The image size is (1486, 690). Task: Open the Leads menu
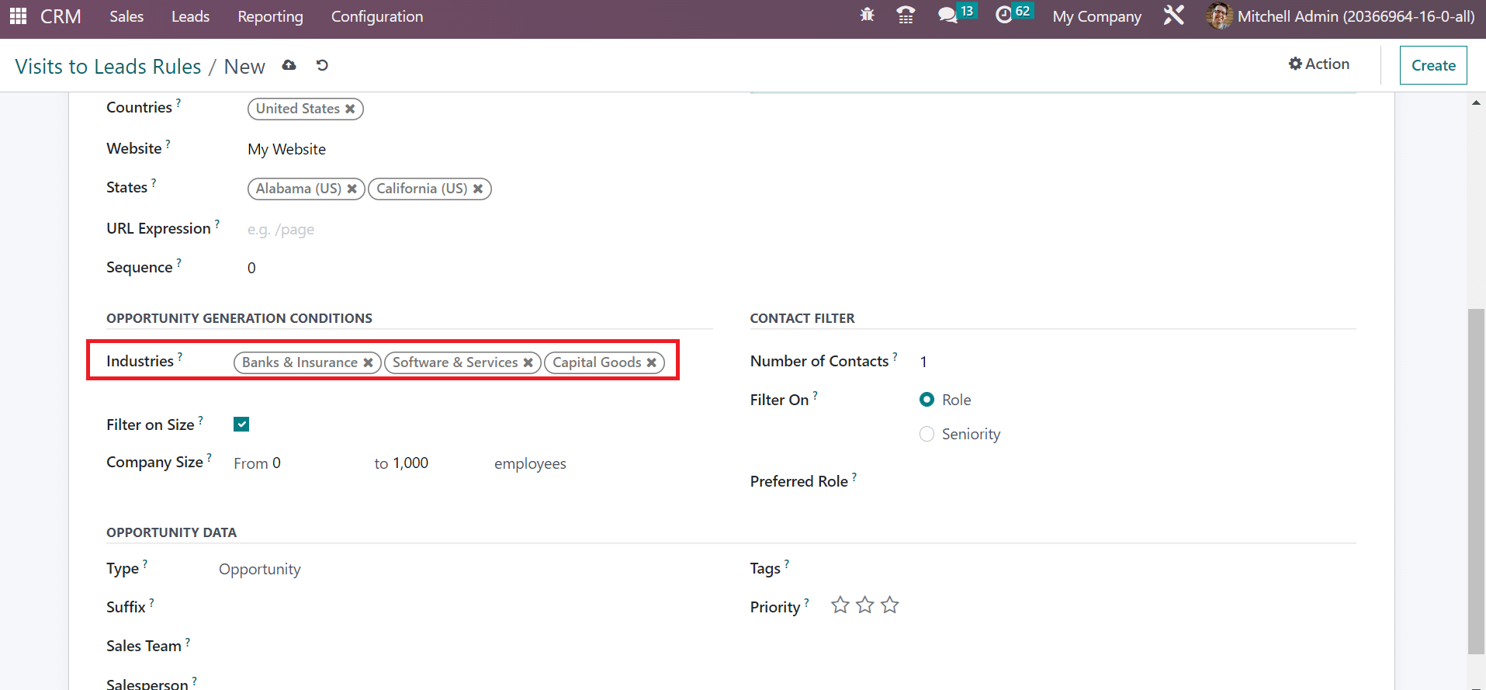[x=190, y=16]
